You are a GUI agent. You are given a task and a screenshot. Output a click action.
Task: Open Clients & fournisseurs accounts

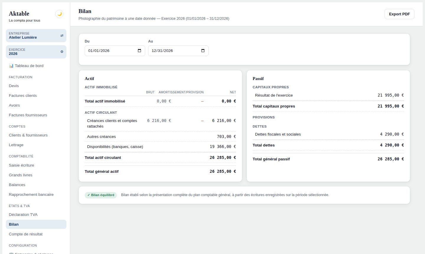36,135
